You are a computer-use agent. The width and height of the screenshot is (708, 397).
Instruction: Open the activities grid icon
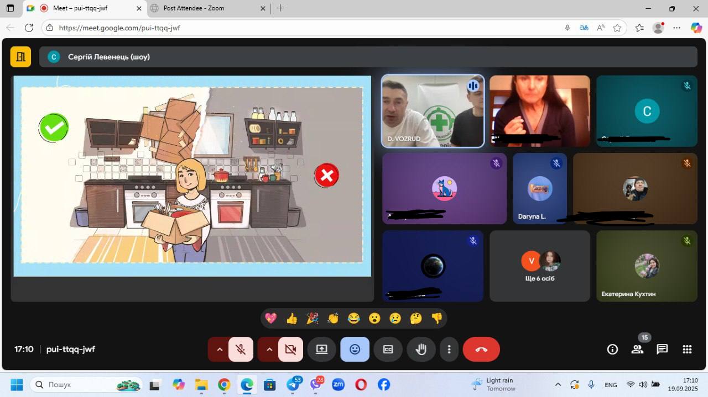[687, 349]
